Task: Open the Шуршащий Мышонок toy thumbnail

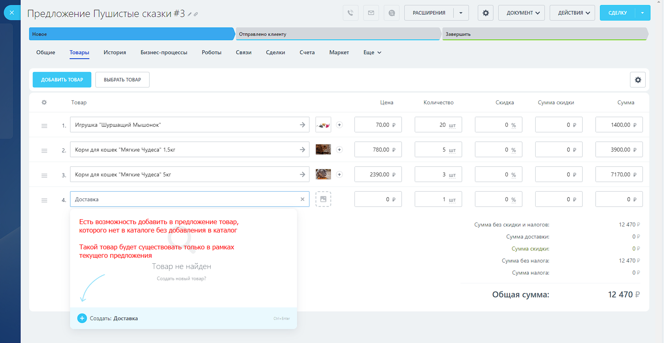Action: (x=323, y=125)
